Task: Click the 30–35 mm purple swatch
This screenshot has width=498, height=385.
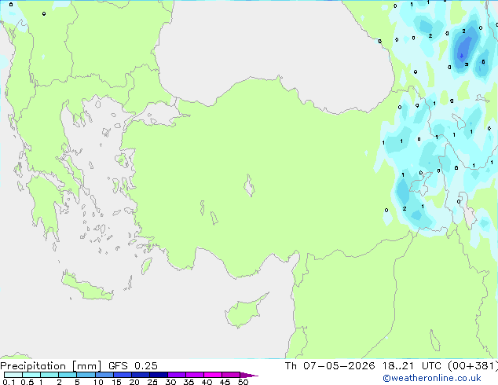Action: click(176, 375)
